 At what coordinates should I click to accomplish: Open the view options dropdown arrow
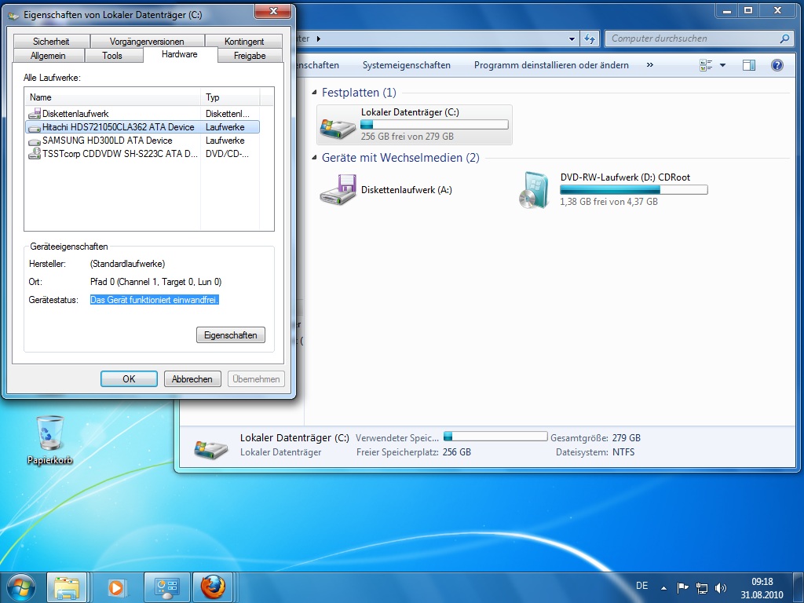click(x=723, y=65)
